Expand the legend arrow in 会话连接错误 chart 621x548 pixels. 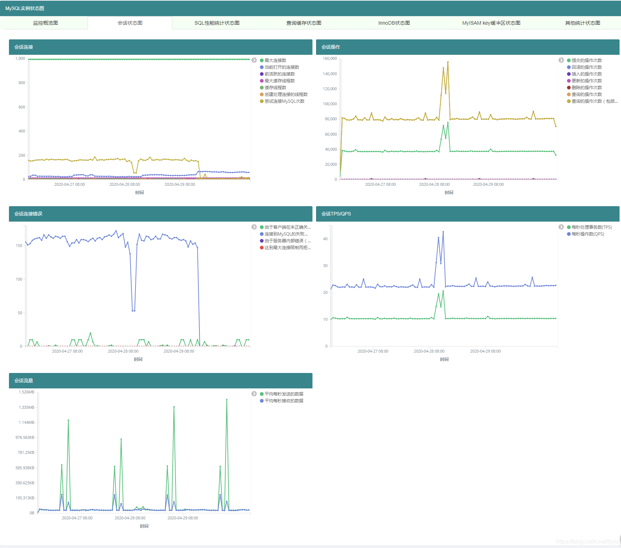click(x=254, y=227)
